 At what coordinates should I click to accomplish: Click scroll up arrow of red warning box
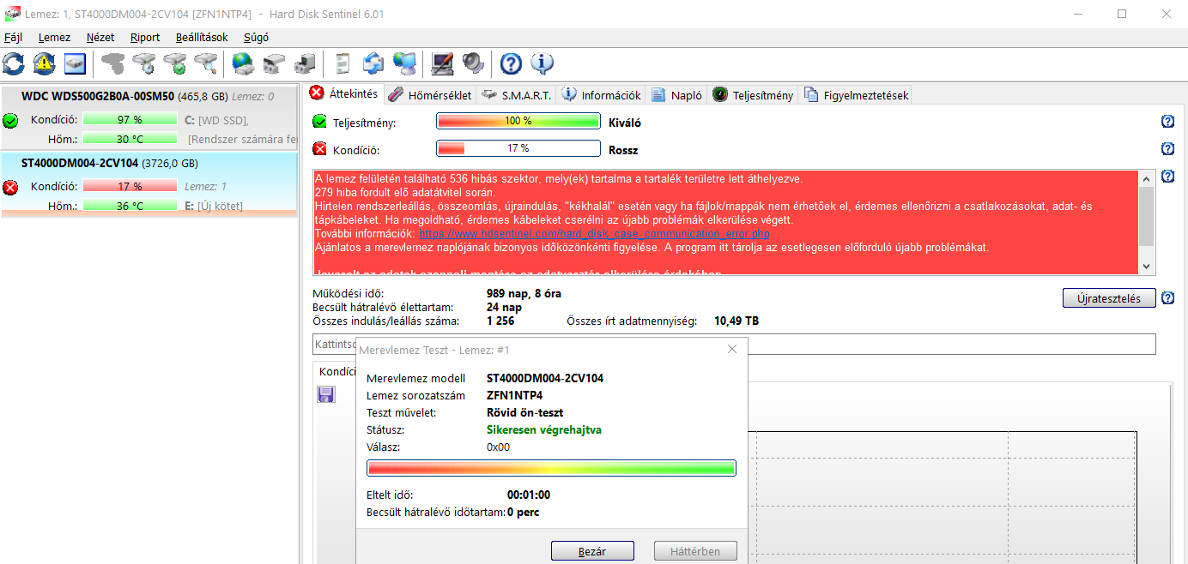(1146, 178)
